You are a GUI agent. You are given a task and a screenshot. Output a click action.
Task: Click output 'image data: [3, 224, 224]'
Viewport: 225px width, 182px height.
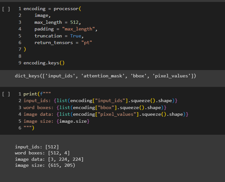click(x=49, y=159)
